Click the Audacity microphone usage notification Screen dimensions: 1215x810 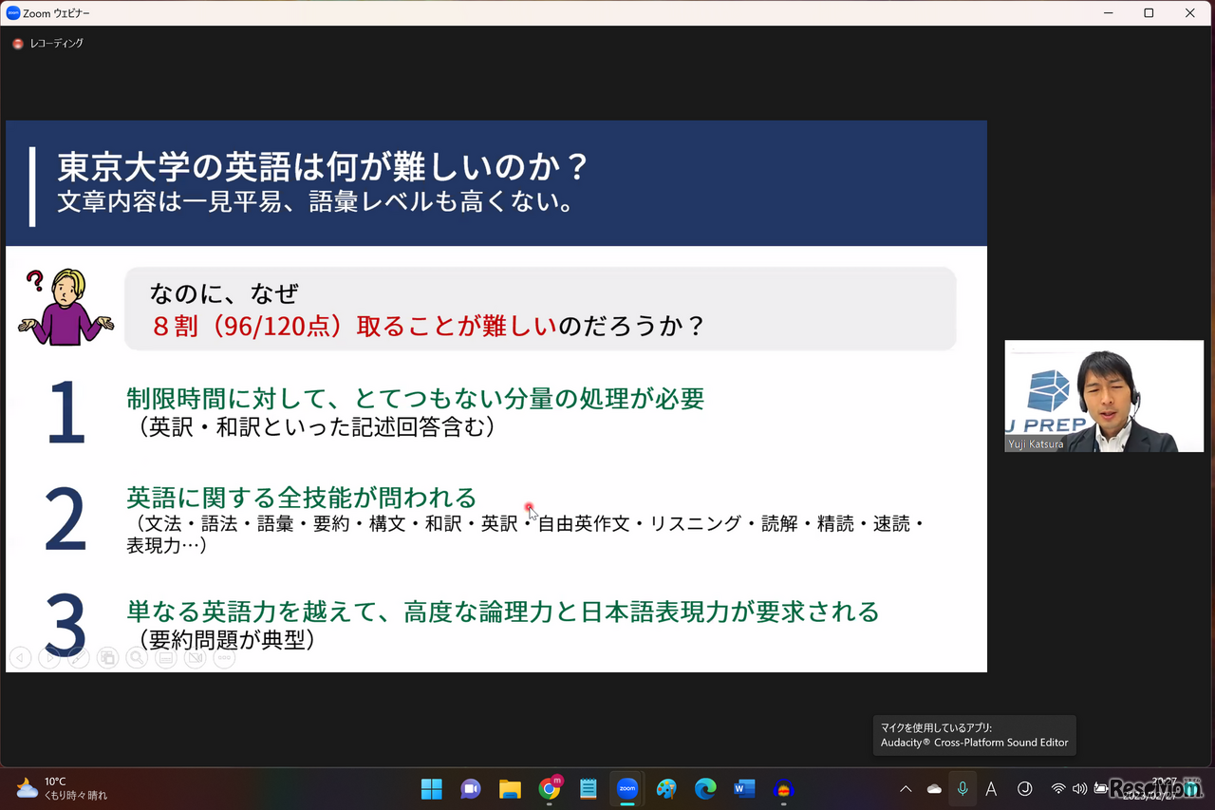pos(975,735)
